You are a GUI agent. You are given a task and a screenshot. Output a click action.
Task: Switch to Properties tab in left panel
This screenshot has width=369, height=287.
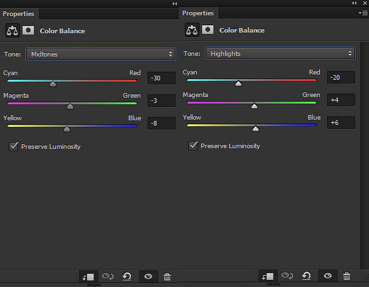[19, 14]
